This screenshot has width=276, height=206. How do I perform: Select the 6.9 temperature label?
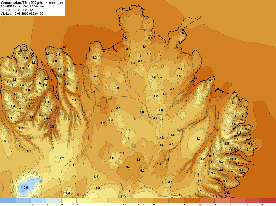pyautogui.click(x=52, y=71)
